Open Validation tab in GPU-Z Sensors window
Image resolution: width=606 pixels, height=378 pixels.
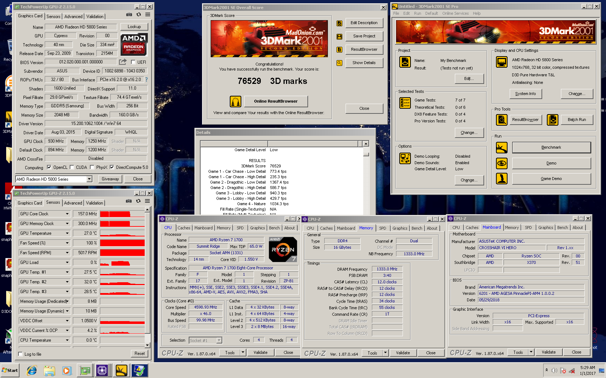point(95,203)
